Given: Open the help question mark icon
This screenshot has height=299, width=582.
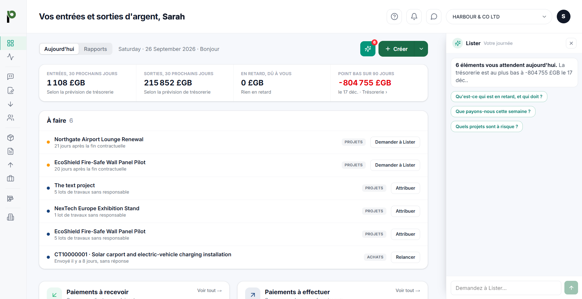Looking at the screenshot, I should point(394,17).
